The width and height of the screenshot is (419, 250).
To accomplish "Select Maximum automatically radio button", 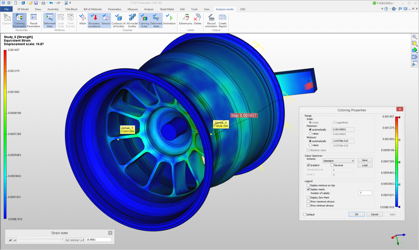I will click(x=310, y=129).
